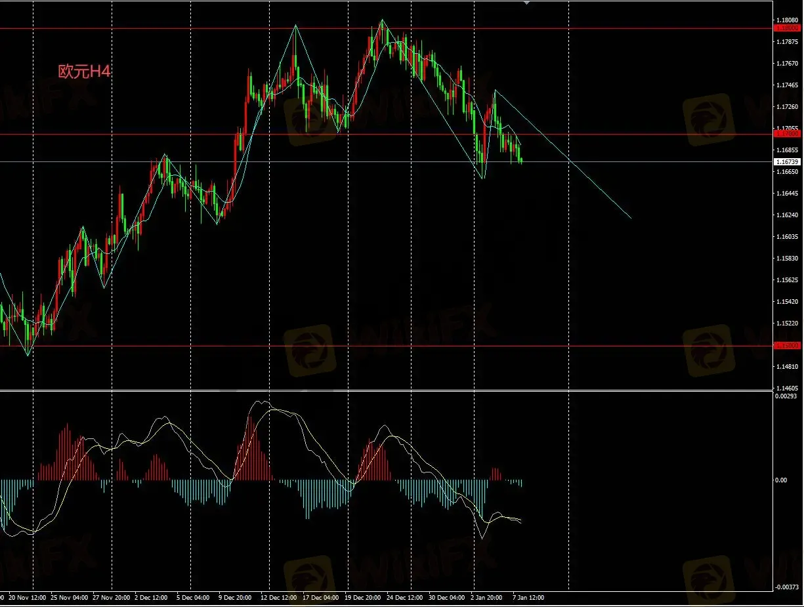Click the 25 Nov 04:00 time label
This screenshot has width=804, height=607.
[68, 598]
